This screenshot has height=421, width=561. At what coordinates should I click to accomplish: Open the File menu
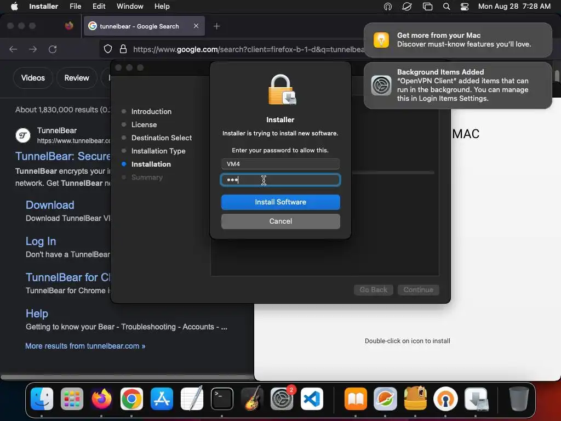tap(75, 6)
